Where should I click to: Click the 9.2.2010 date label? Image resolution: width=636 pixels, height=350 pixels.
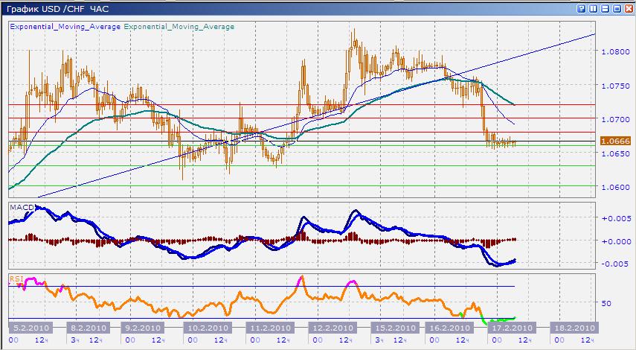pos(144,328)
